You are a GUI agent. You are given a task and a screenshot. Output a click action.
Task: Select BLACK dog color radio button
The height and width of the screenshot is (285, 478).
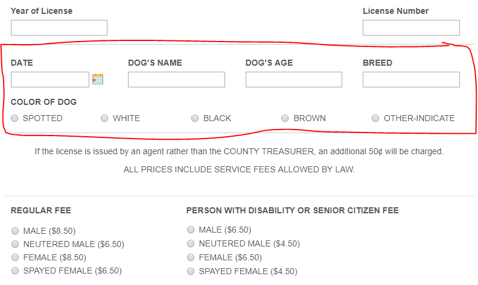pyautogui.click(x=195, y=118)
